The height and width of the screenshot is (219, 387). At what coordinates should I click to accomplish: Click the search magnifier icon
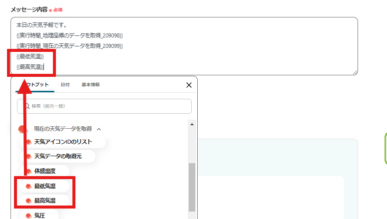26,106
